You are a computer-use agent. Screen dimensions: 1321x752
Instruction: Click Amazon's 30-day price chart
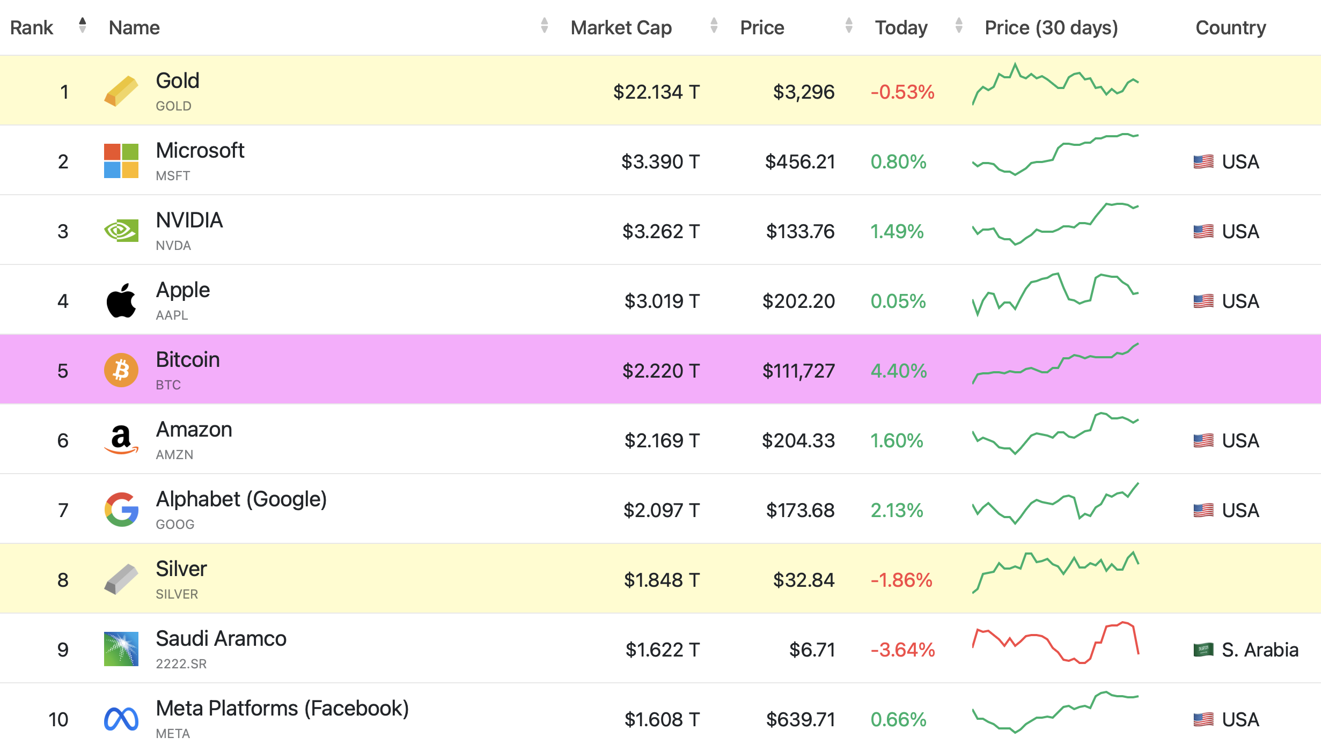click(x=1055, y=433)
